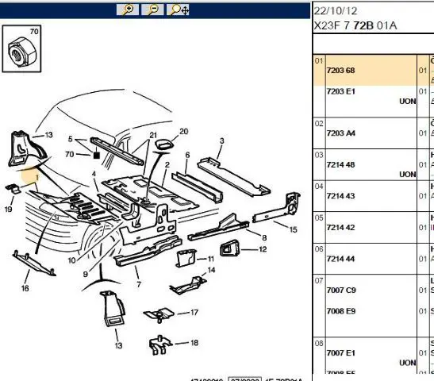Click row index 03 in parts table
Viewport: 434px width, 381px height.
coord(319,155)
